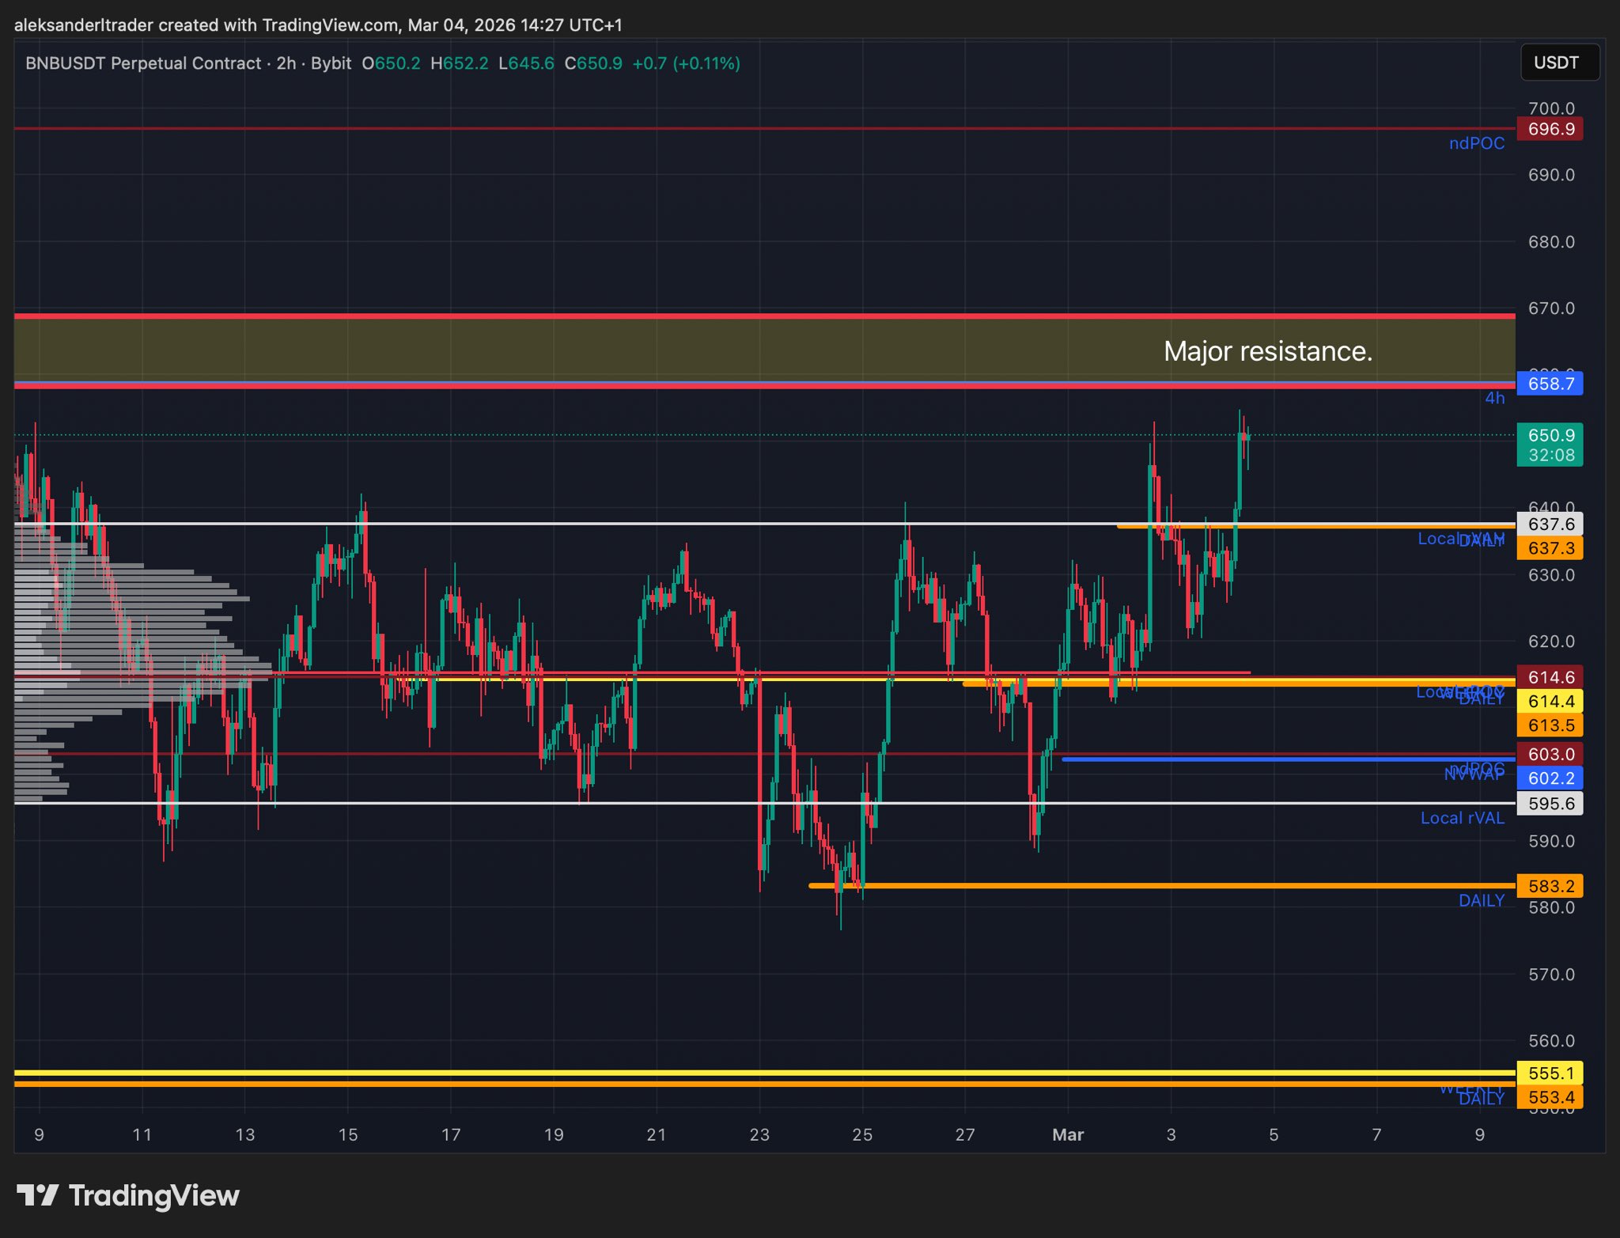The height and width of the screenshot is (1238, 1620).
Task: Select the yellow 555.1 price label
Action: (x=1550, y=1073)
